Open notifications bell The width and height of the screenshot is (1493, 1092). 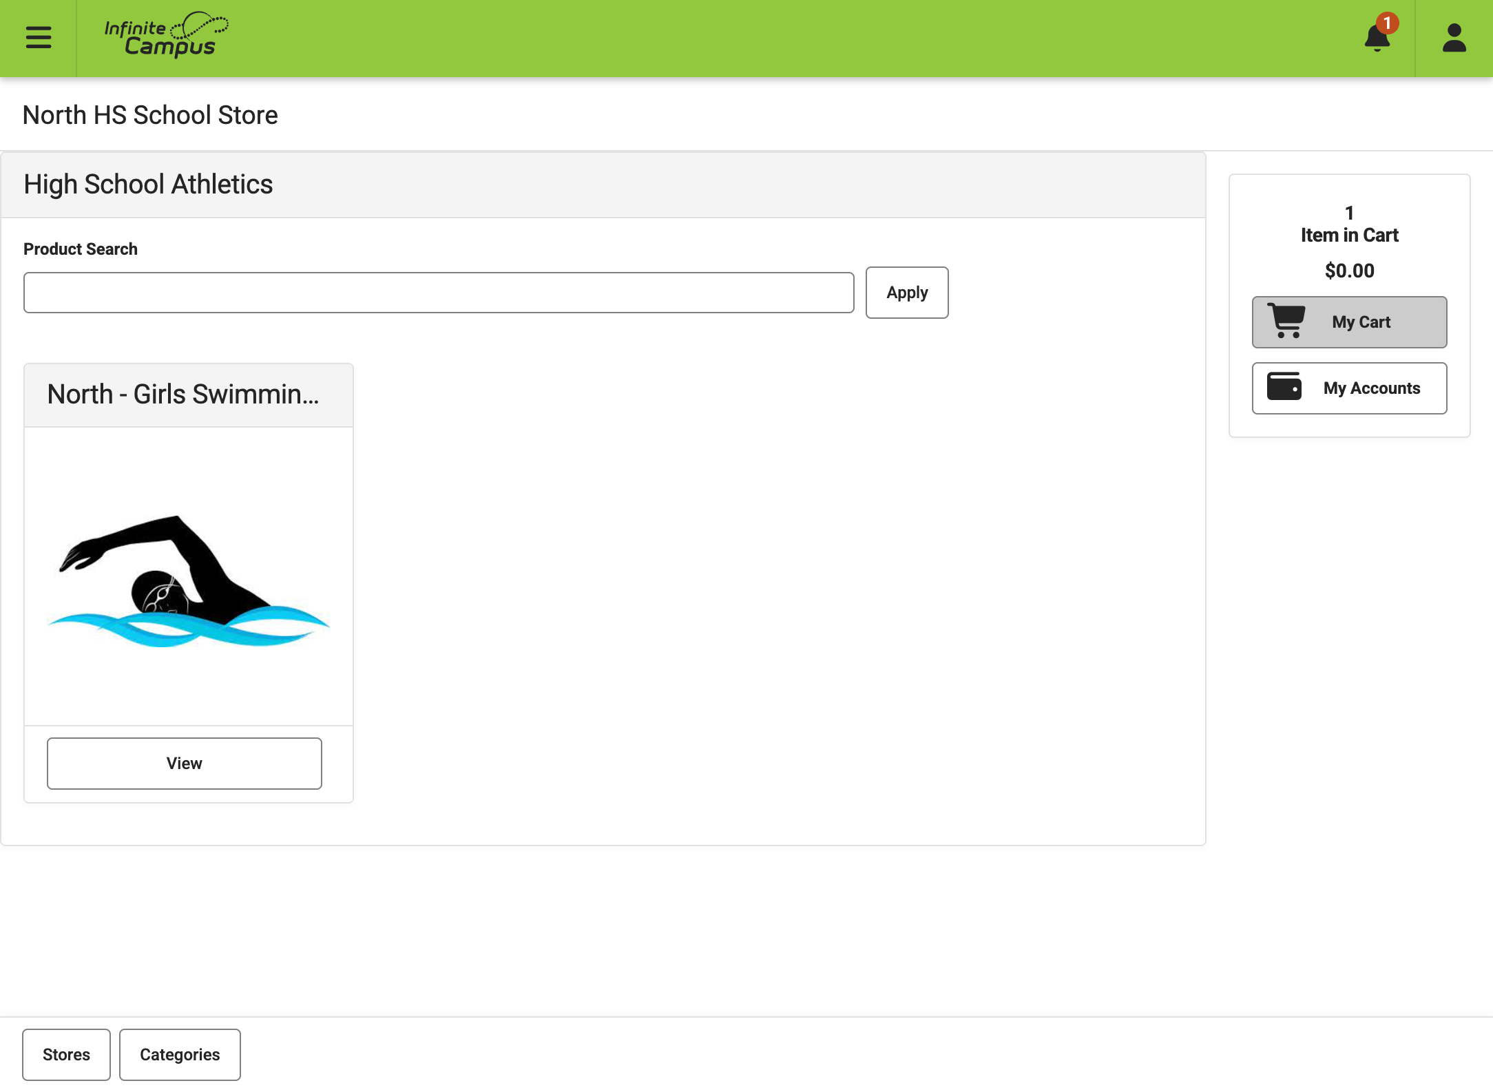point(1379,36)
